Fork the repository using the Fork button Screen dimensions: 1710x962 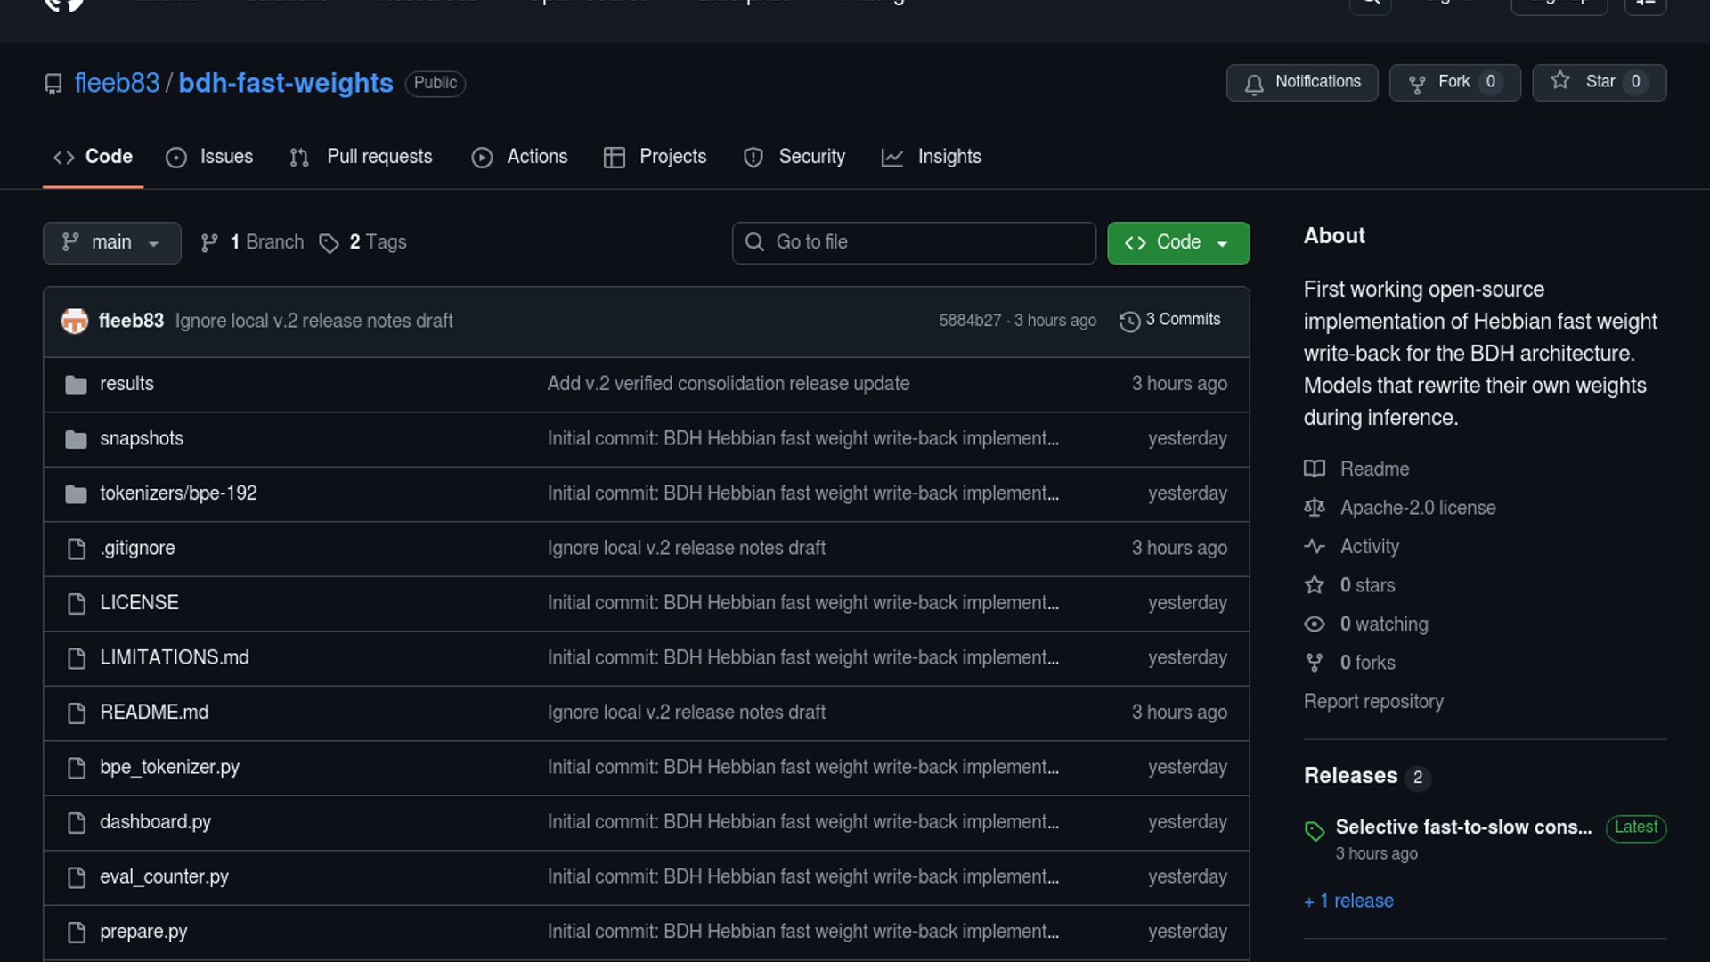pyautogui.click(x=1453, y=82)
